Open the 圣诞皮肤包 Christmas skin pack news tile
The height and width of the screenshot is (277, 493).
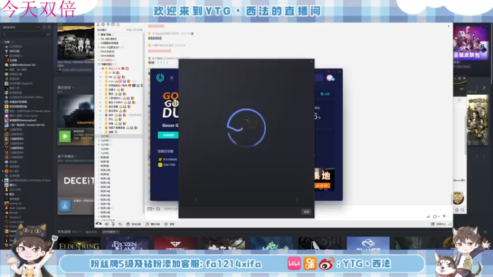(471, 42)
